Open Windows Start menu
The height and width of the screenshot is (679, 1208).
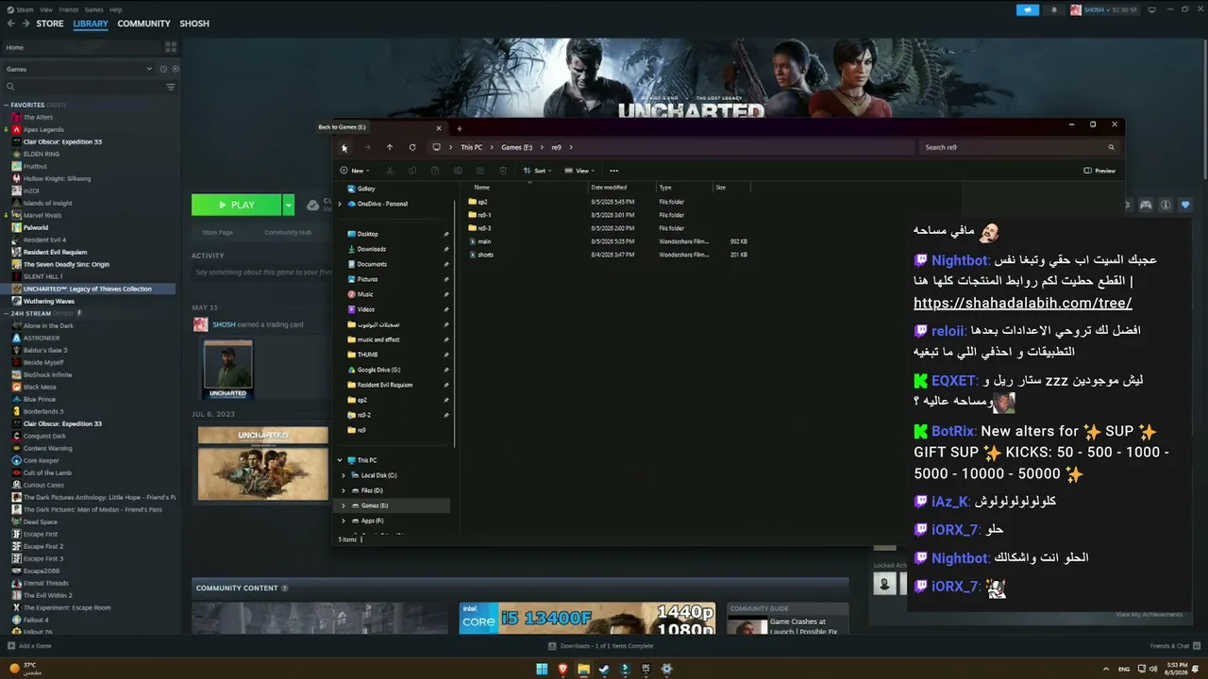click(x=542, y=669)
